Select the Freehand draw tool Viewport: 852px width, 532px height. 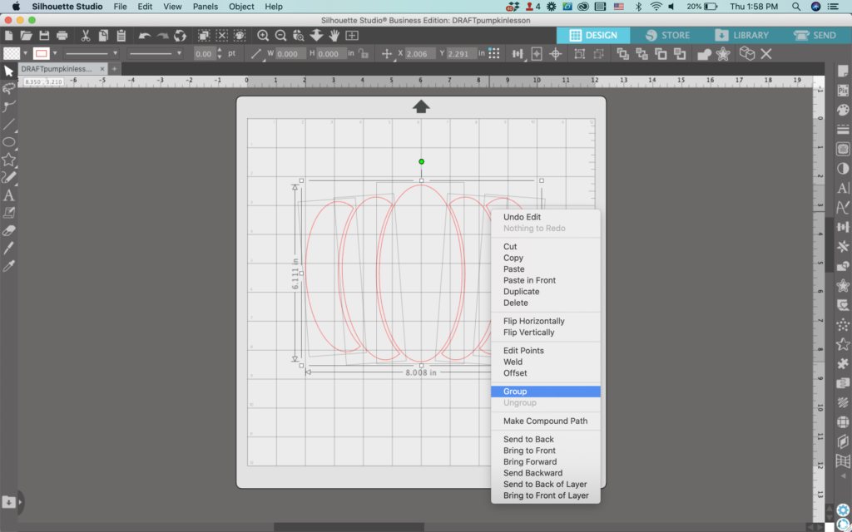pyautogui.click(x=8, y=178)
